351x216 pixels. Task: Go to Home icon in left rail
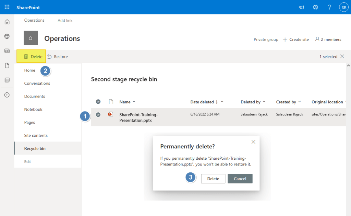pyautogui.click(x=7, y=22)
